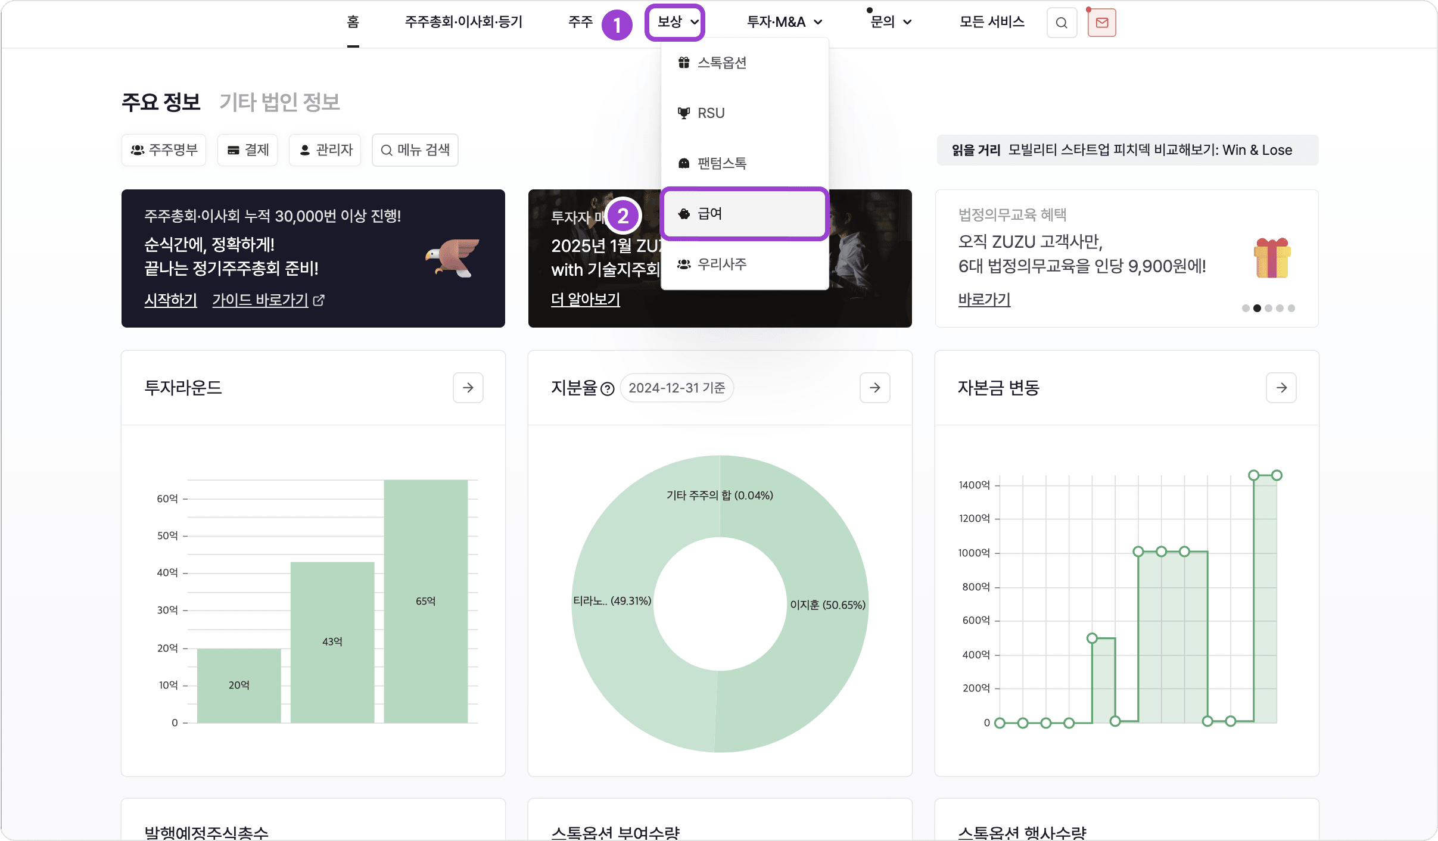Click the 시작하기 link on dark banner
Image resolution: width=1438 pixels, height=841 pixels.
click(x=170, y=300)
